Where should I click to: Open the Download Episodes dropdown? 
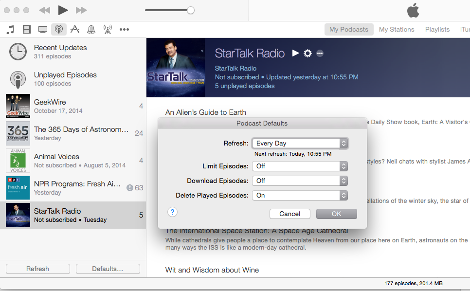(x=300, y=181)
